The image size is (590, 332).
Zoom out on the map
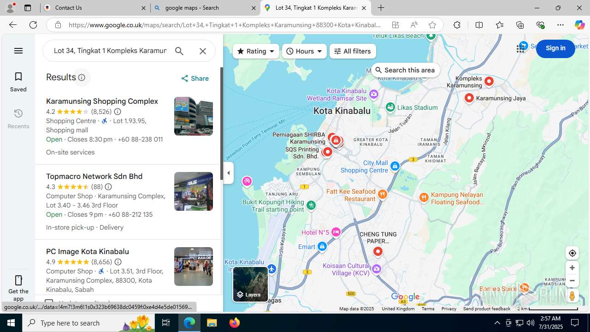[x=572, y=280]
